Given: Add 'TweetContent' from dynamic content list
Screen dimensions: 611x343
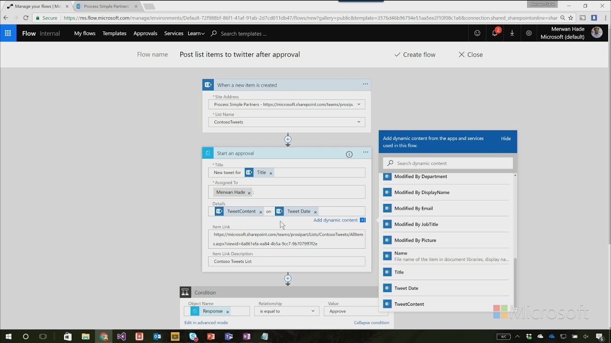Looking at the screenshot, I should (446, 304).
